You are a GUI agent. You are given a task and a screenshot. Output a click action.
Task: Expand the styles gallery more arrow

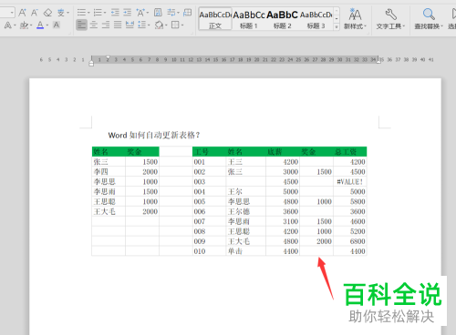pos(337,26)
